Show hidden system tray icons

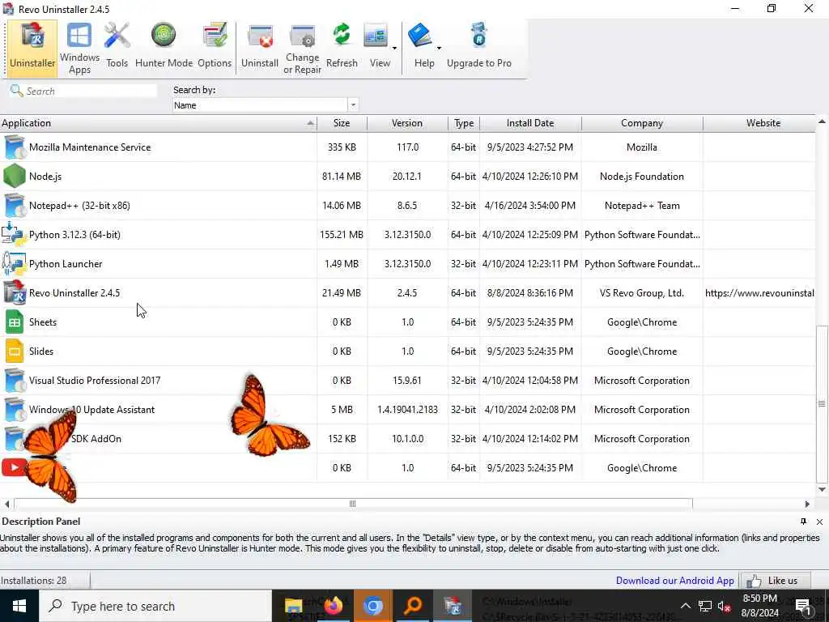coord(685,606)
